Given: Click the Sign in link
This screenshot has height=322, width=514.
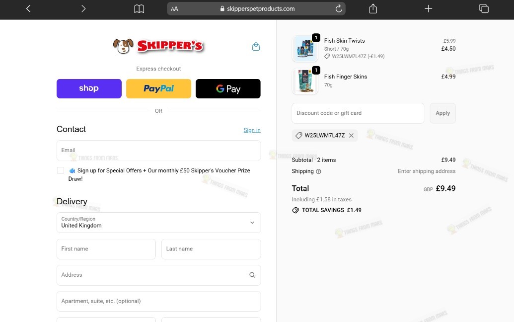Looking at the screenshot, I should point(252,130).
